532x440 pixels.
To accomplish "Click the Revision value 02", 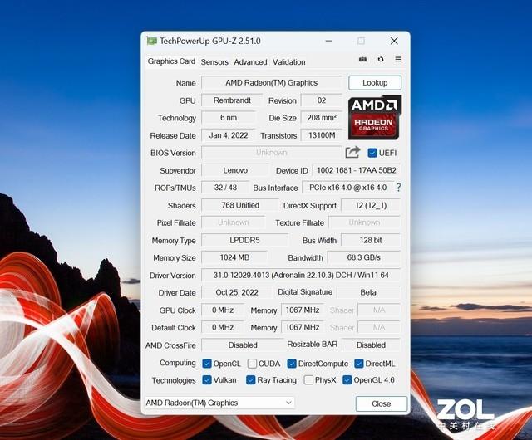I will pos(322,100).
